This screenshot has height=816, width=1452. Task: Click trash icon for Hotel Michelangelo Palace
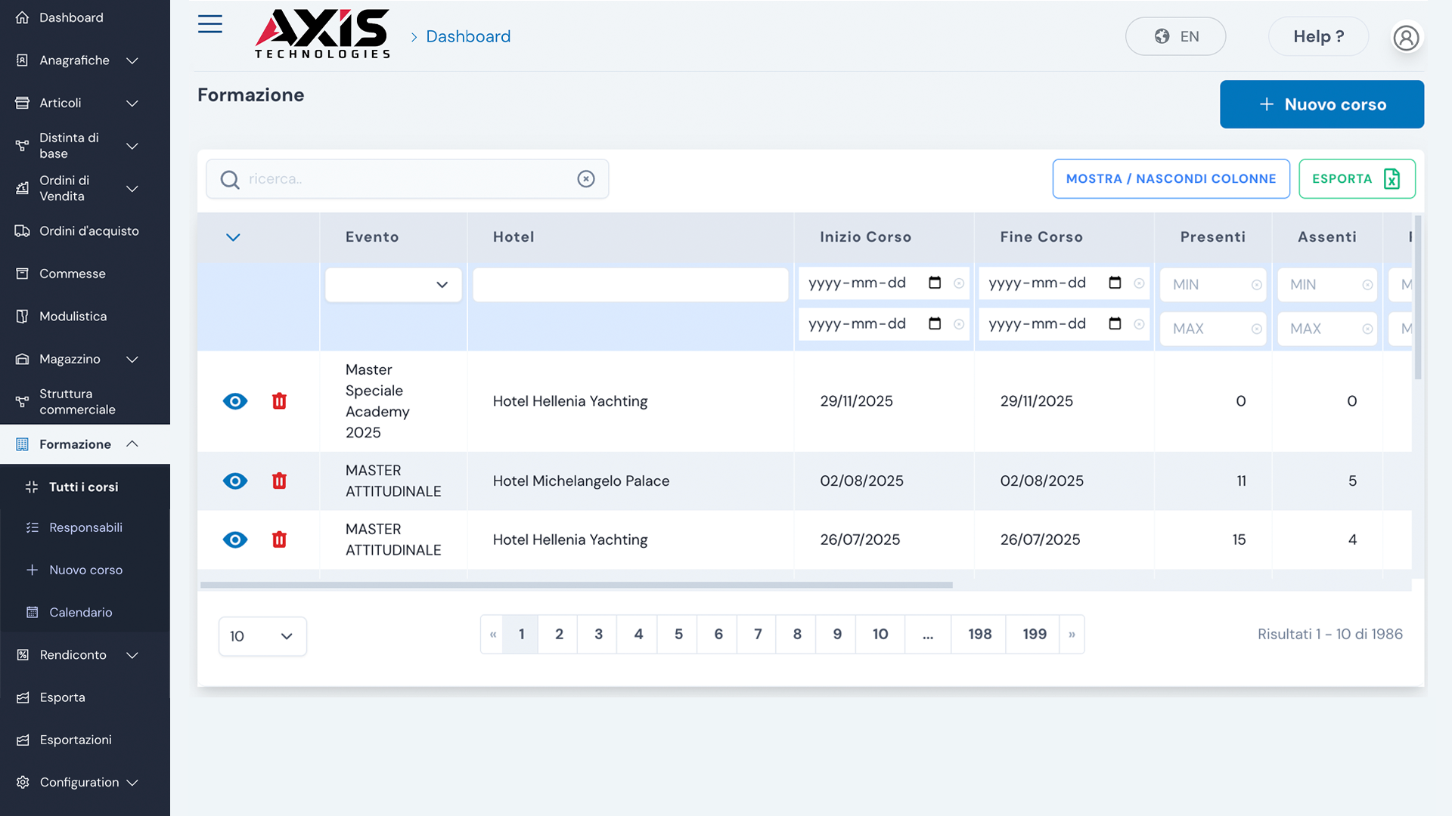[x=279, y=481]
